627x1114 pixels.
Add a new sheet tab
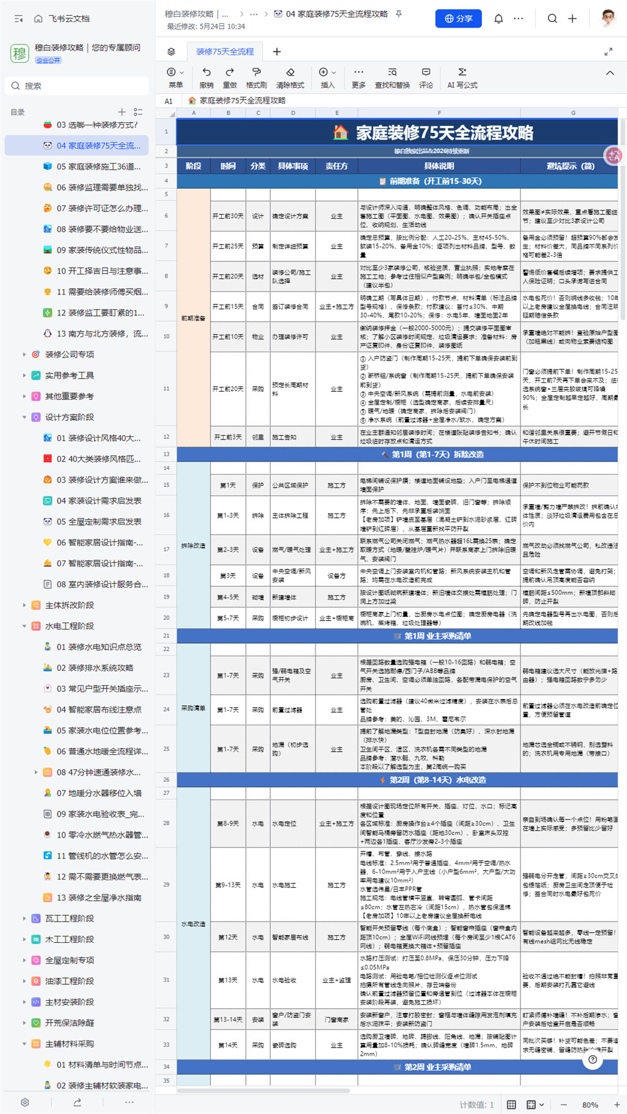(x=277, y=51)
